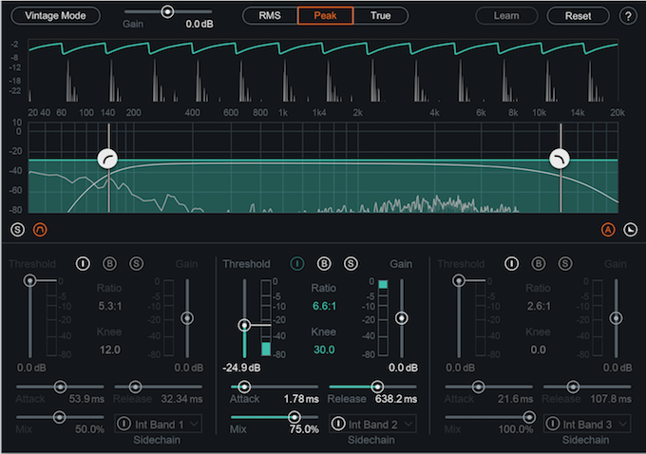
Task: Bypass Band 3 with B button
Action: (538, 264)
